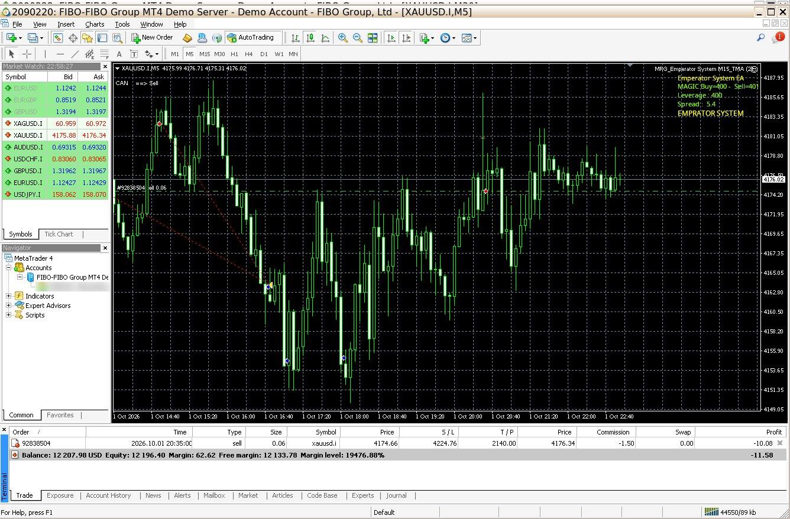Select the crosshair tool
This screenshot has width=790, height=519.
tap(27, 54)
